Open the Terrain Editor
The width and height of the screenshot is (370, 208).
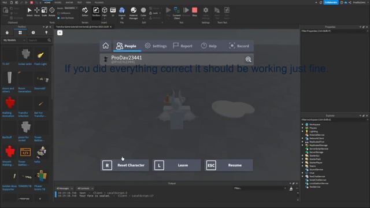[85, 12]
